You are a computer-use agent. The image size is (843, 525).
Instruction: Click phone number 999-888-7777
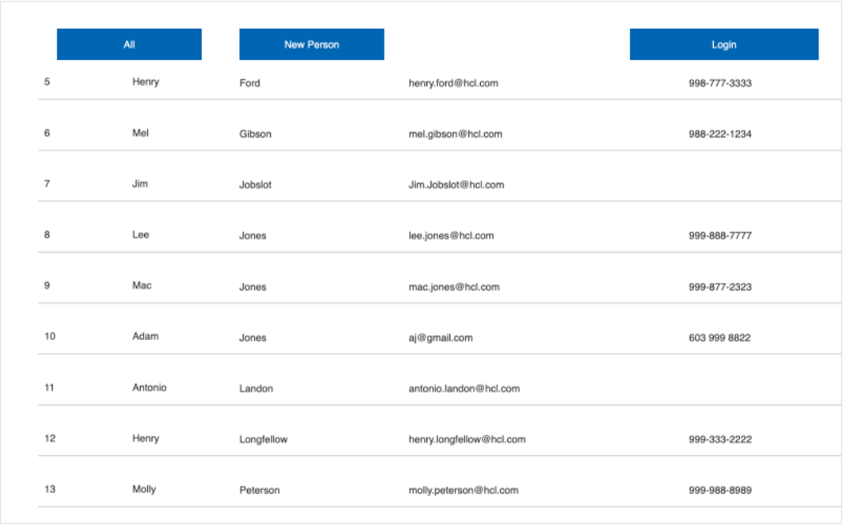pos(720,235)
